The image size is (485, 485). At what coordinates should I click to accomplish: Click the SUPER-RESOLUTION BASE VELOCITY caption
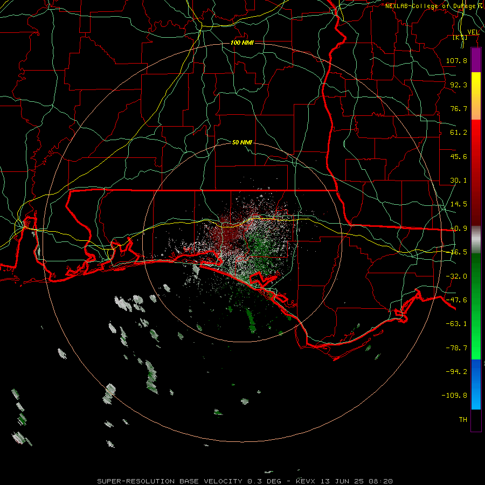(245, 481)
